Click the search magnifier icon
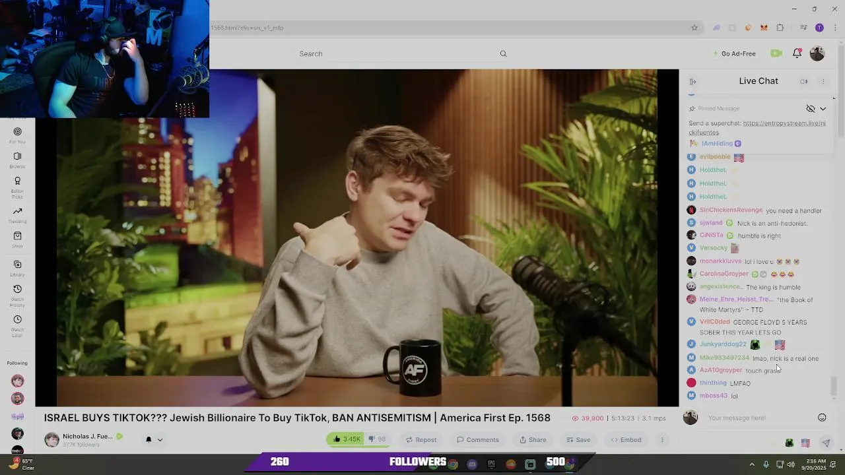This screenshot has width=845, height=475. tap(503, 53)
